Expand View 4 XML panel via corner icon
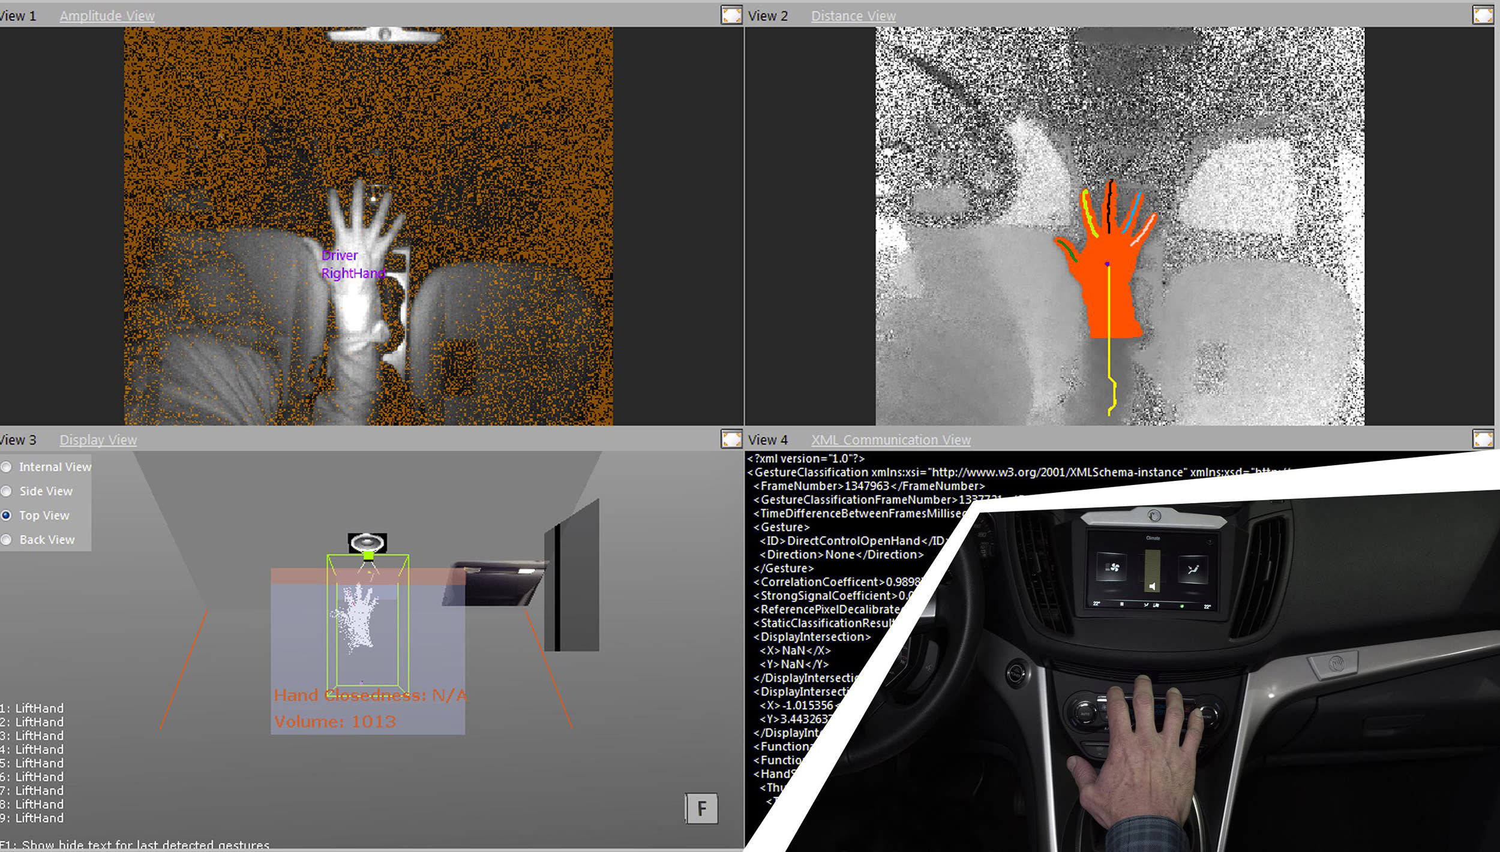Viewport: 1500px width, 852px height. click(1483, 439)
